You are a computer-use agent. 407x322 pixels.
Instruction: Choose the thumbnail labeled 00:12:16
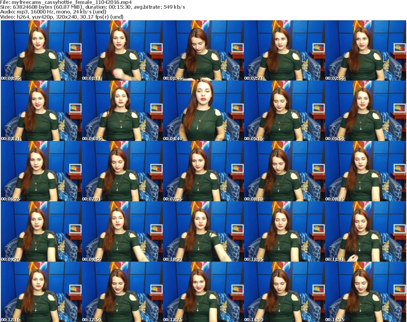click(x=41, y=292)
